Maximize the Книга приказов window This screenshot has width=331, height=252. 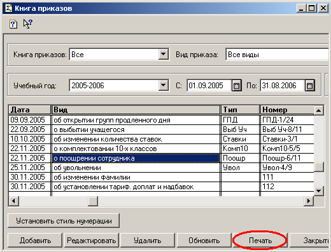[x=312, y=8]
